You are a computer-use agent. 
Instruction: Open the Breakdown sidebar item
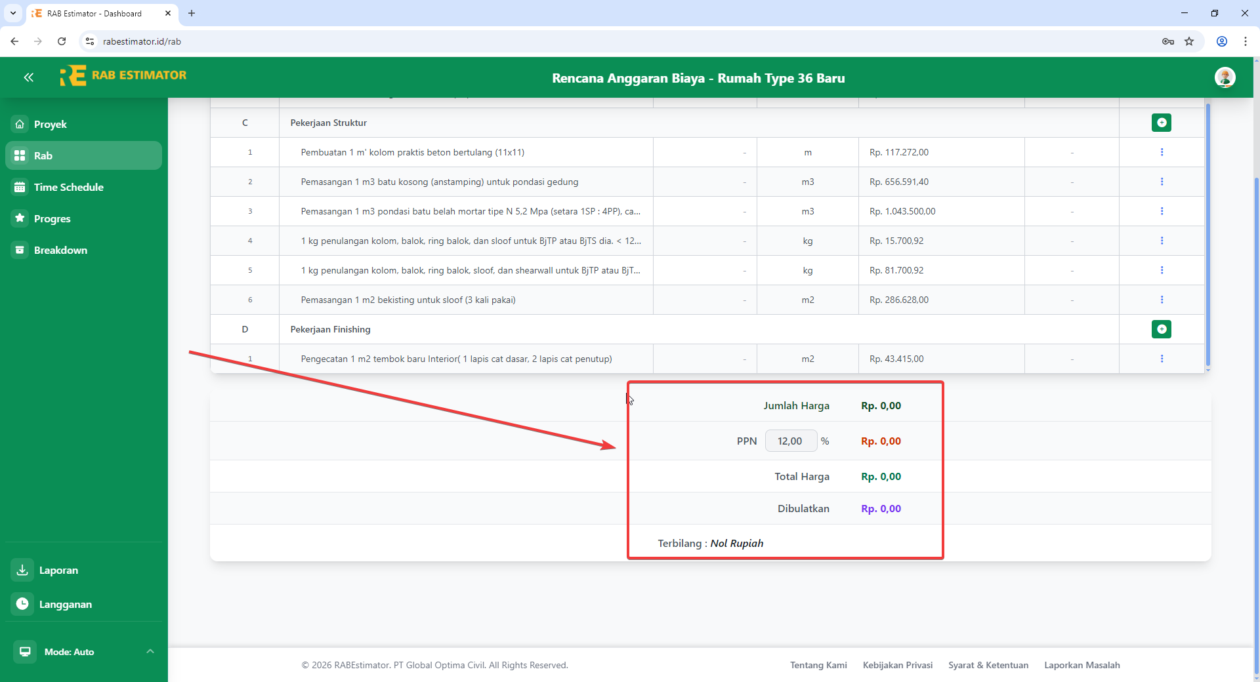60,250
